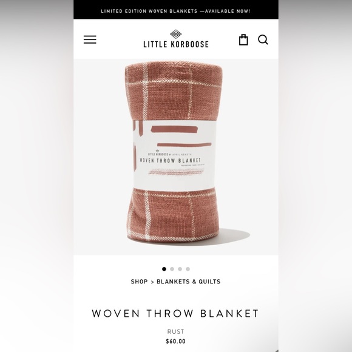Click the $60.00 price

[x=175, y=342]
